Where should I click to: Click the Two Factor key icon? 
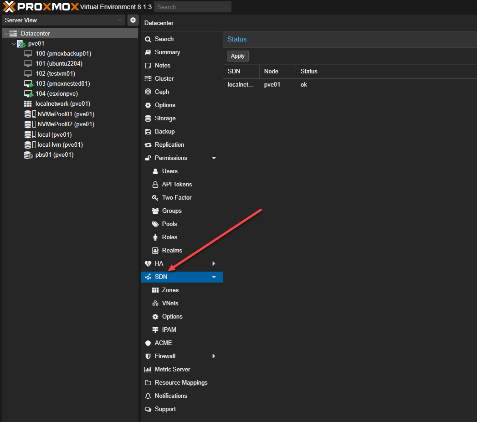pyautogui.click(x=155, y=198)
